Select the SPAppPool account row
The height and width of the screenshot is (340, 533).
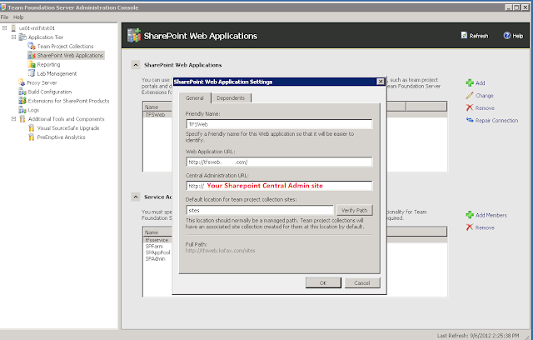tap(157, 252)
